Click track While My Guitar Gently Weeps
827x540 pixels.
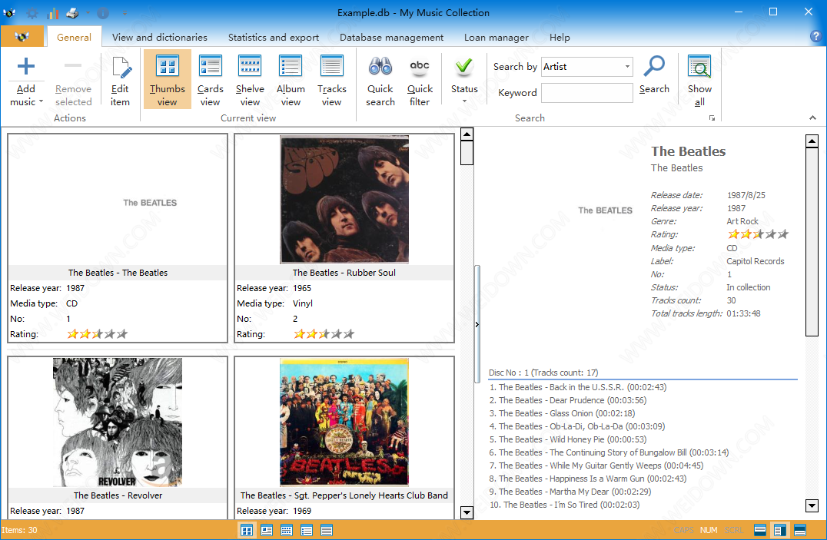(x=596, y=465)
